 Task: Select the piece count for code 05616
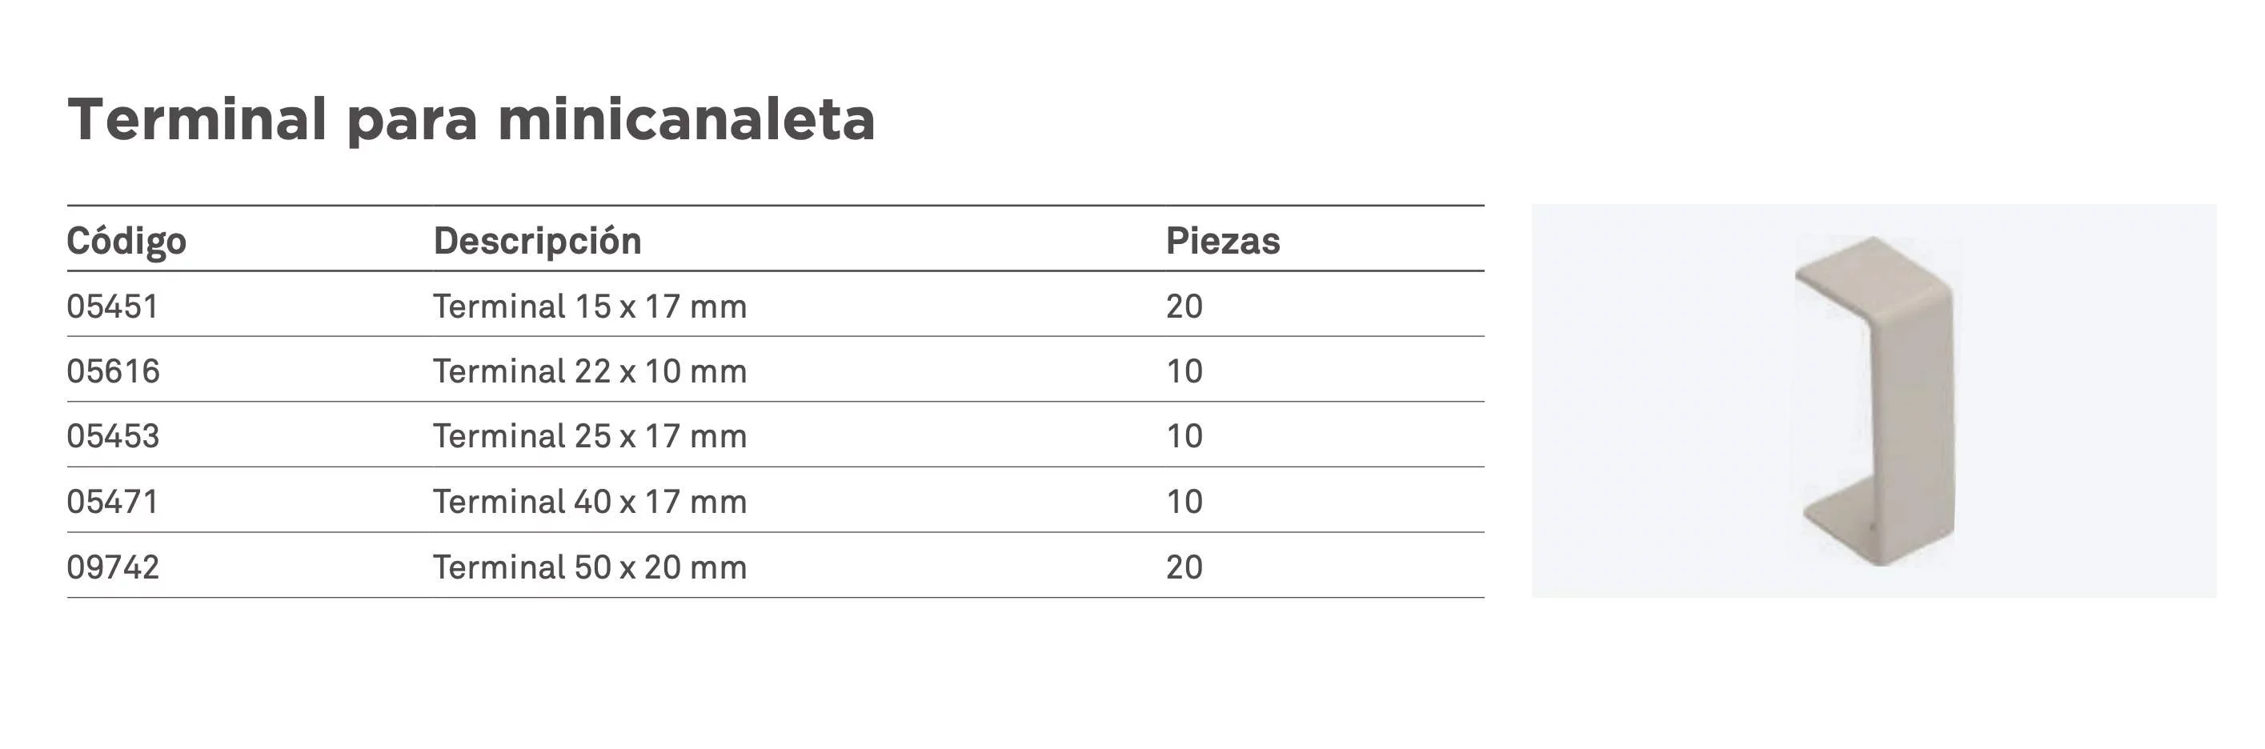click(x=1184, y=371)
